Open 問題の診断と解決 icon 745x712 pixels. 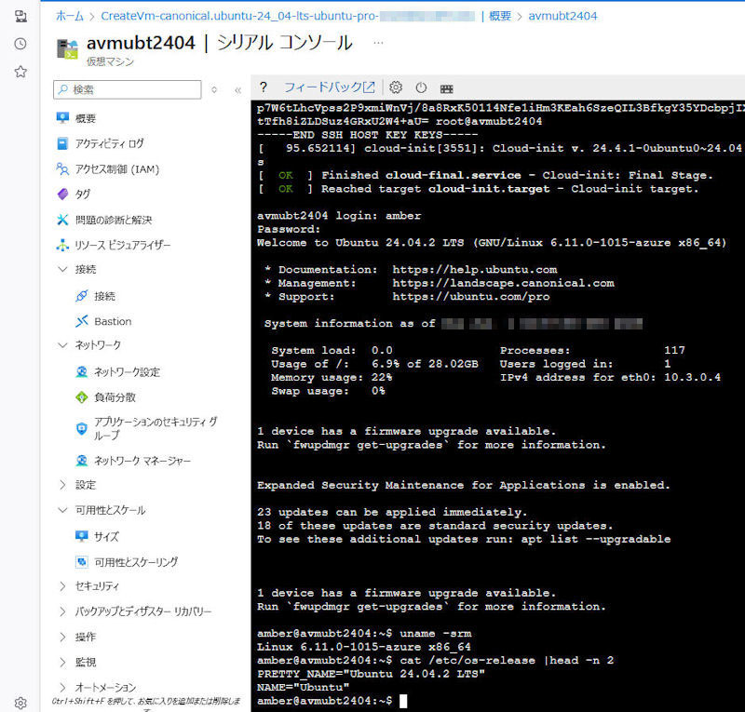tap(62, 220)
